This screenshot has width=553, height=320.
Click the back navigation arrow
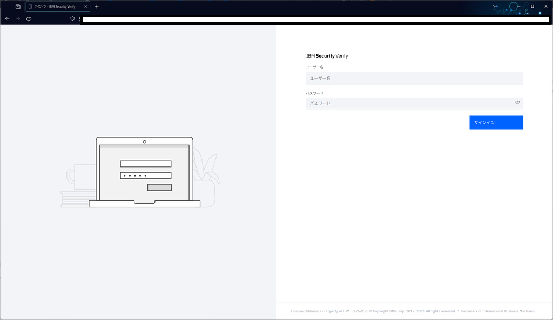click(7, 18)
